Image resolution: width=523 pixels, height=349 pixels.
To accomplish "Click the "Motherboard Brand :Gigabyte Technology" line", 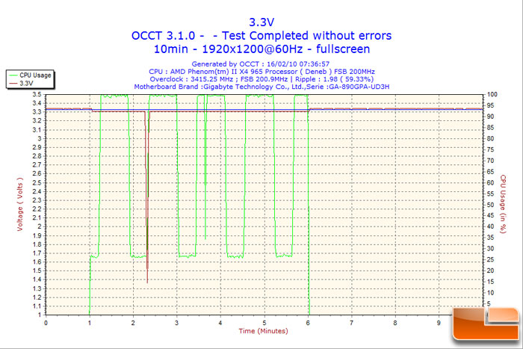I will 261,87.
